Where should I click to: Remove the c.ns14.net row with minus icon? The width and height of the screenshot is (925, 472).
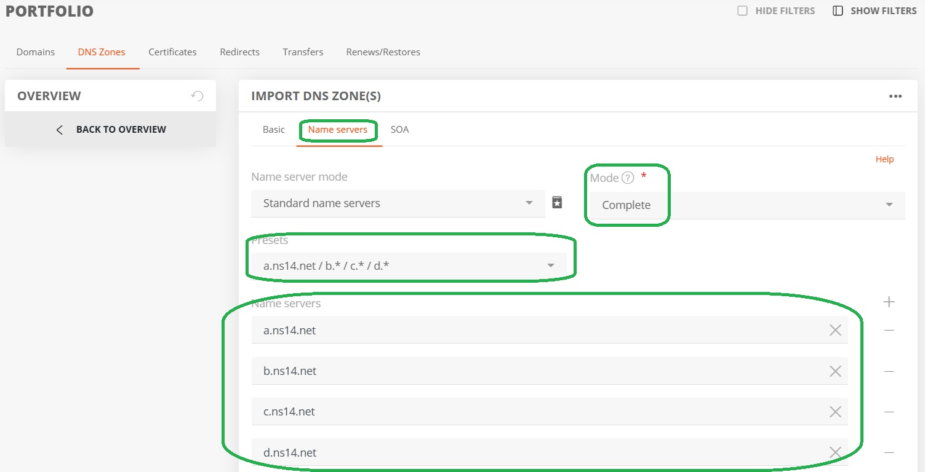click(x=889, y=412)
